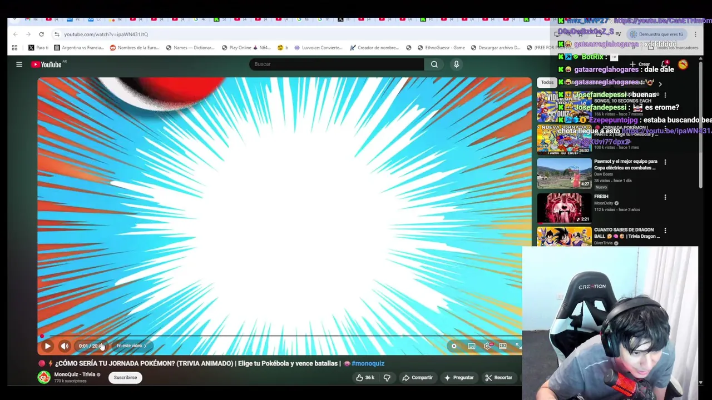Expand the 'En este video' chip

pos(131,346)
